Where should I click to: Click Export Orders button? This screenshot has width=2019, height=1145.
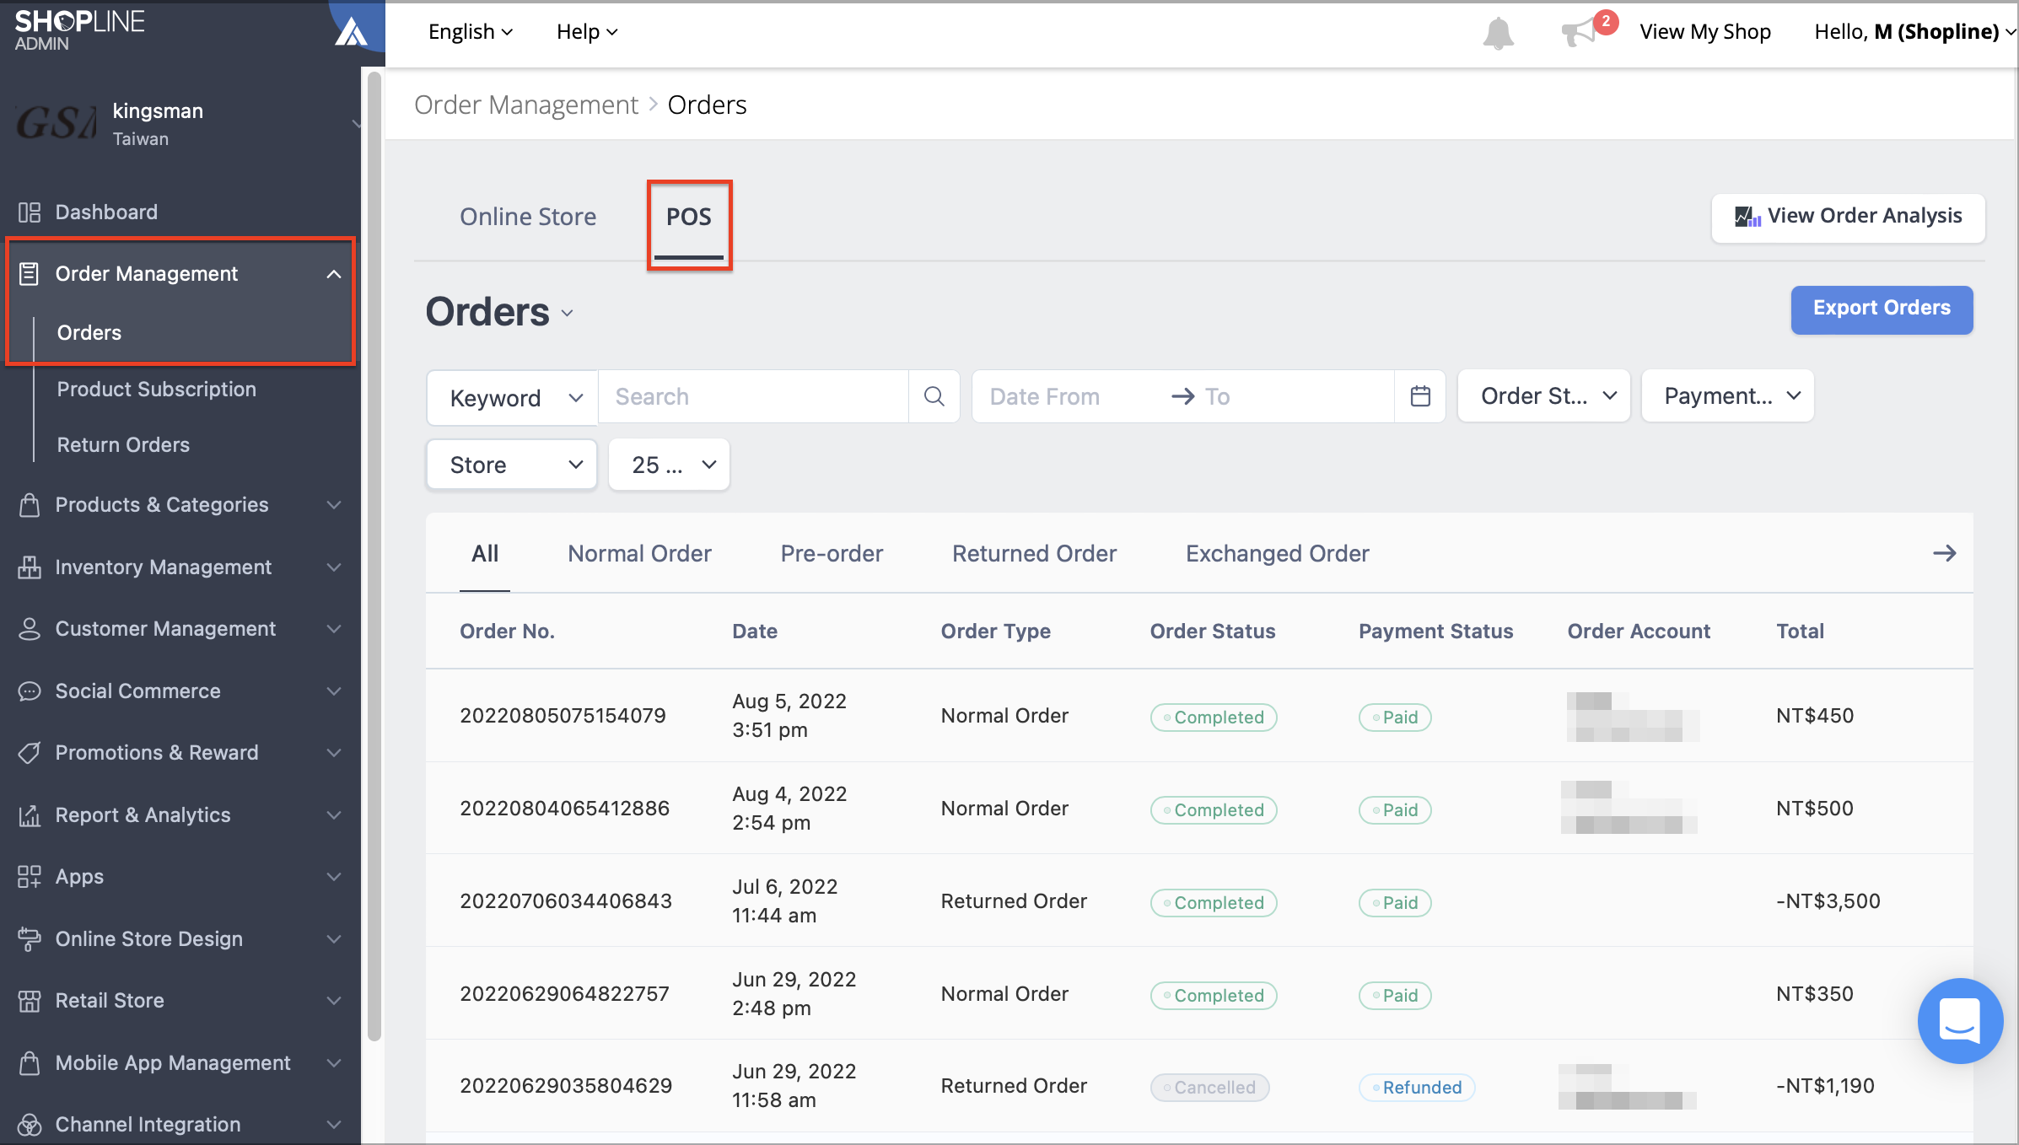click(1882, 309)
